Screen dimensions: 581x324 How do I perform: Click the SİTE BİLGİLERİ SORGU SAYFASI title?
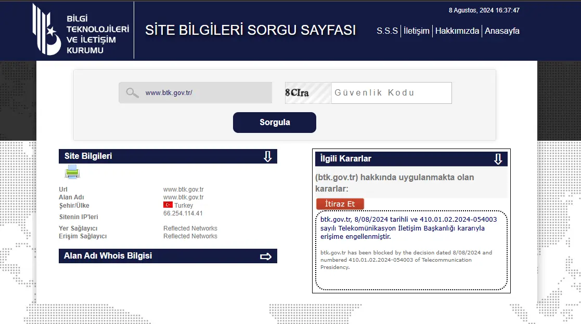tap(250, 30)
